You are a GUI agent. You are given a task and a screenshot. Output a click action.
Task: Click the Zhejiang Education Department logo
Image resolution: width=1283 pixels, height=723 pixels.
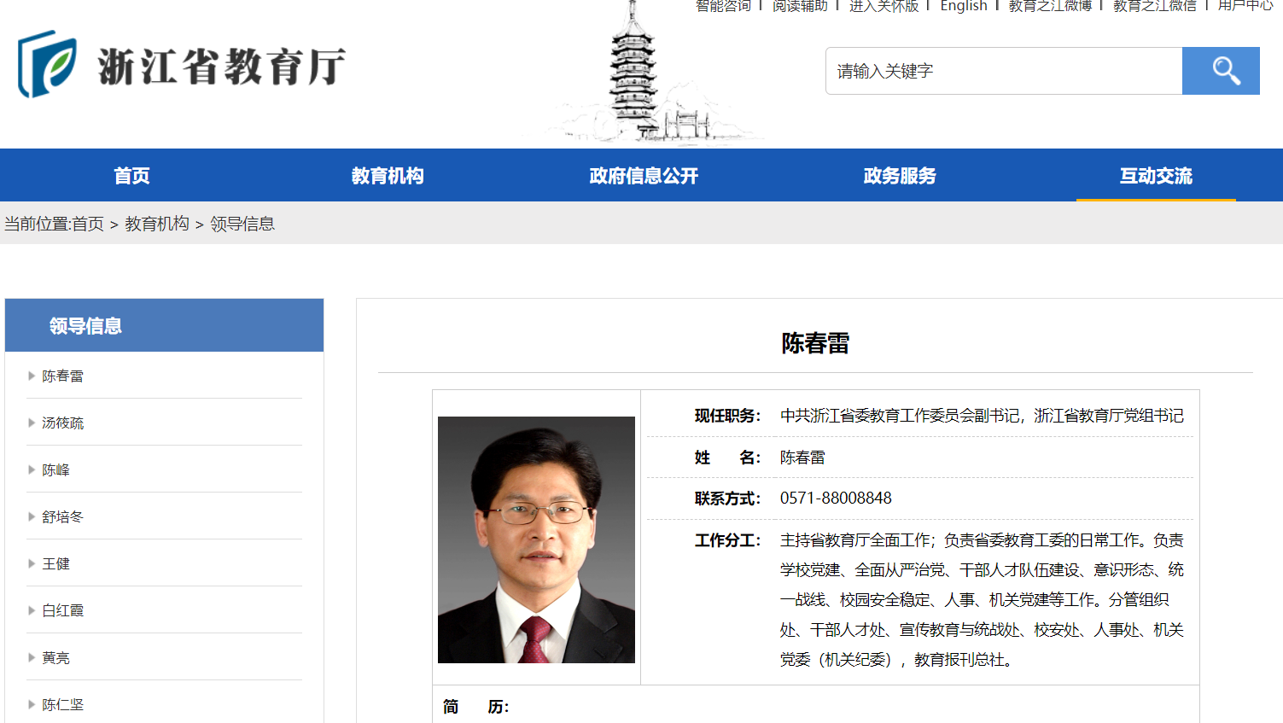[181, 65]
